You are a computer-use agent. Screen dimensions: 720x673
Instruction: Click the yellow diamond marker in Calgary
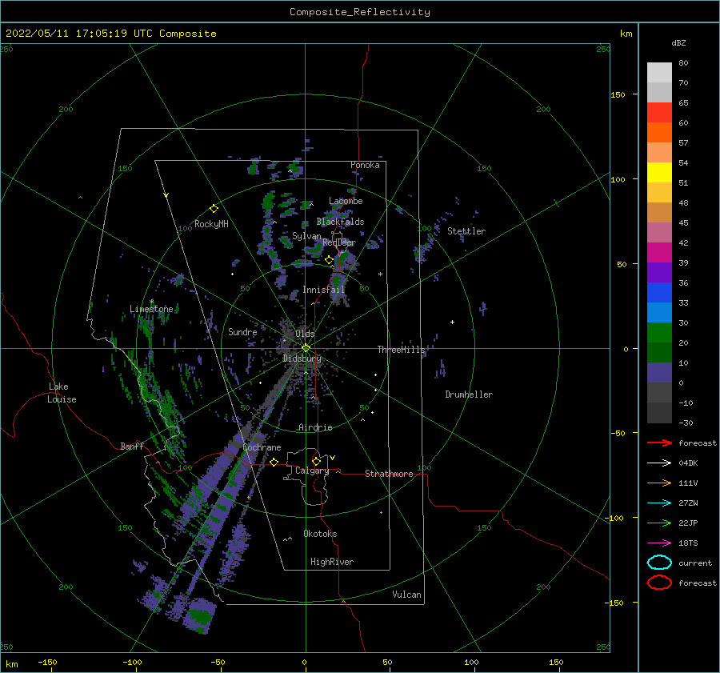pos(316,461)
